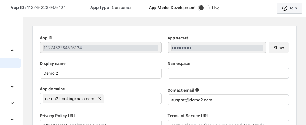Focus the Display name field containing Demo 2
This screenshot has width=306, height=125.
pyautogui.click(x=100, y=73)
